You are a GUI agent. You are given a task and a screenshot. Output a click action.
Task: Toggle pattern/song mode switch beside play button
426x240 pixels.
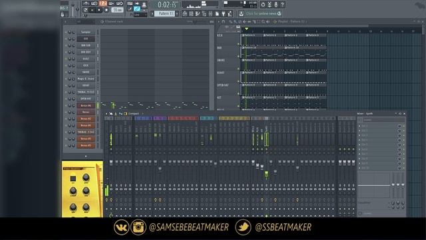(x=86, y=10)
